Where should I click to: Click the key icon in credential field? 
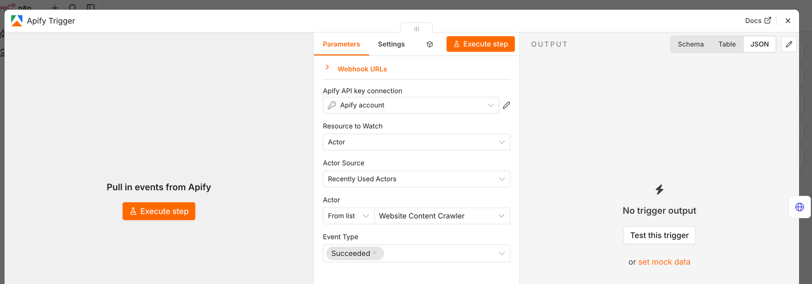coord(332,105)
